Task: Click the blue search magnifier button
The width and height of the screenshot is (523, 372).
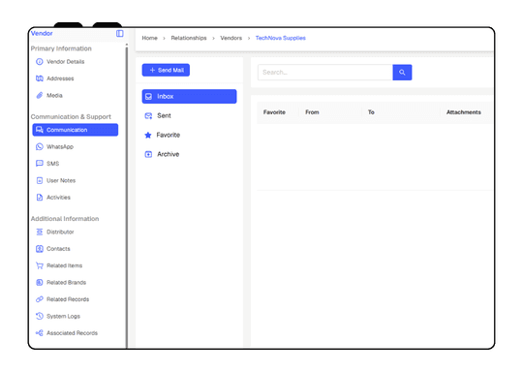Action: click(x=402, y=73)
